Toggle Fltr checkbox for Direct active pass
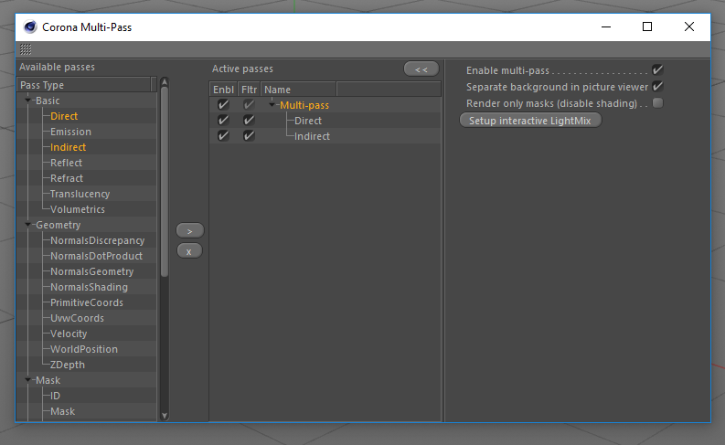Viewport: 725px width, 445px height. (249, 121)
